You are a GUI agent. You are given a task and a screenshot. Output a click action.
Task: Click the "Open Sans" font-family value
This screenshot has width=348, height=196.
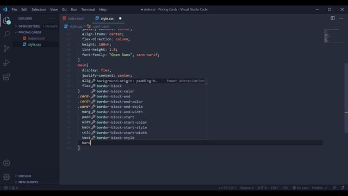pos(121,54)
